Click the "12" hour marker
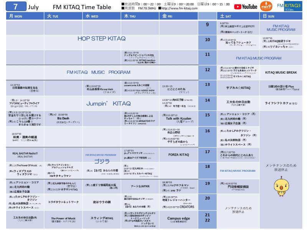 (207, 70)
